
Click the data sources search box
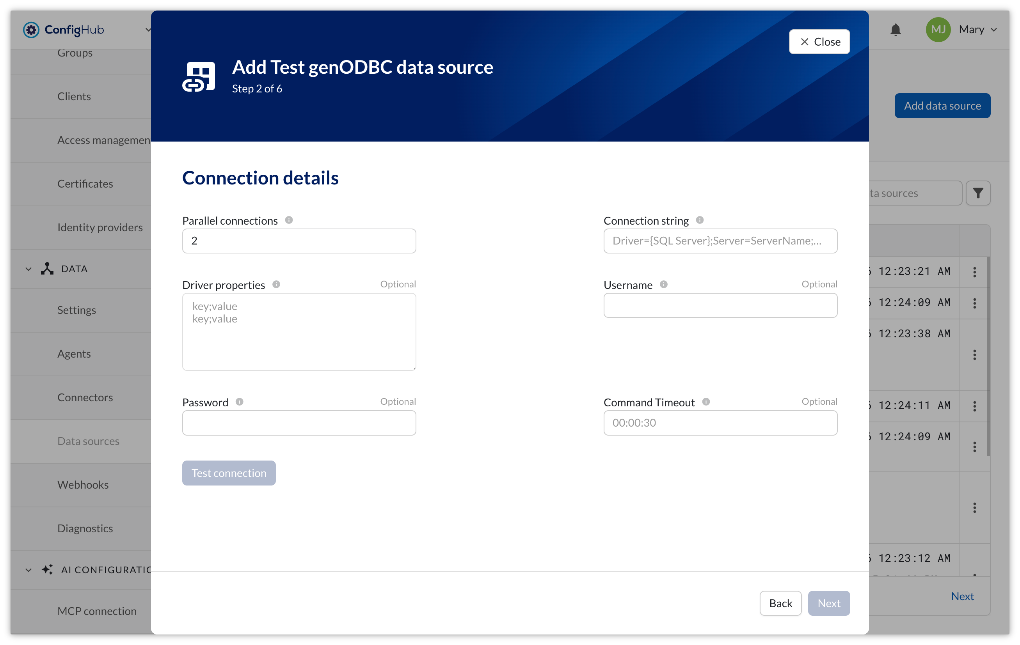[x=915, y=193]
